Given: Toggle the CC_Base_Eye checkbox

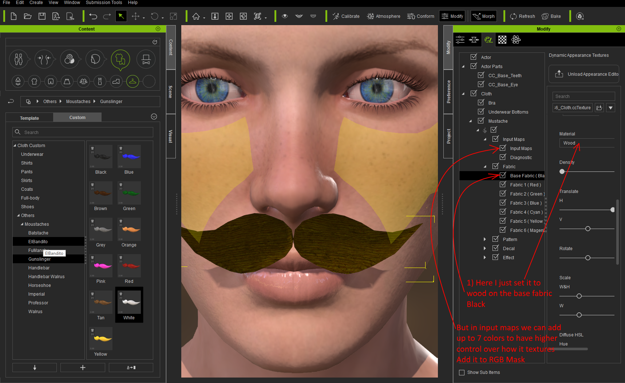Looking at the screenshot, I should [x=481, y=84].
